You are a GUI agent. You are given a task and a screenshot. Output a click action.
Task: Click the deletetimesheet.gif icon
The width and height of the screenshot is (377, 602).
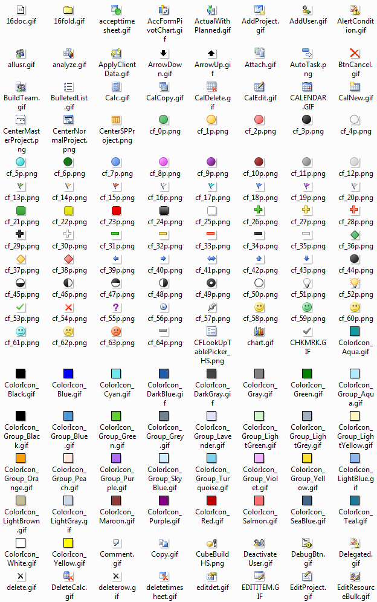pyautogui.click(x=164, y=576)
